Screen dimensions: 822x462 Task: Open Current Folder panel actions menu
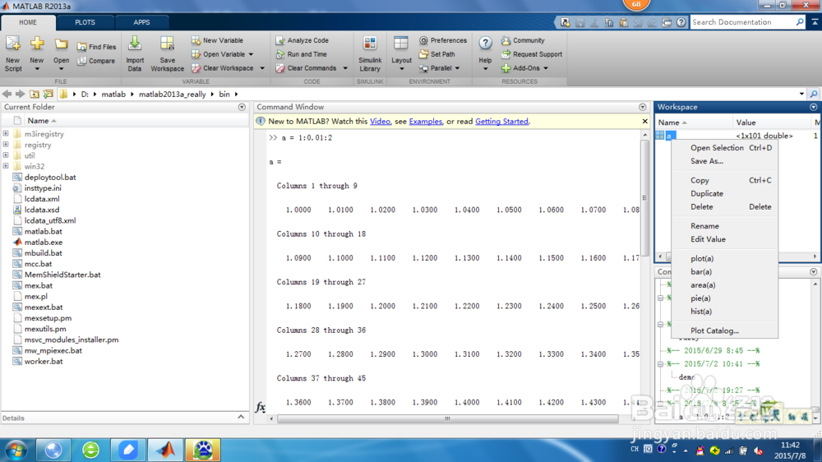pos(242,107)
